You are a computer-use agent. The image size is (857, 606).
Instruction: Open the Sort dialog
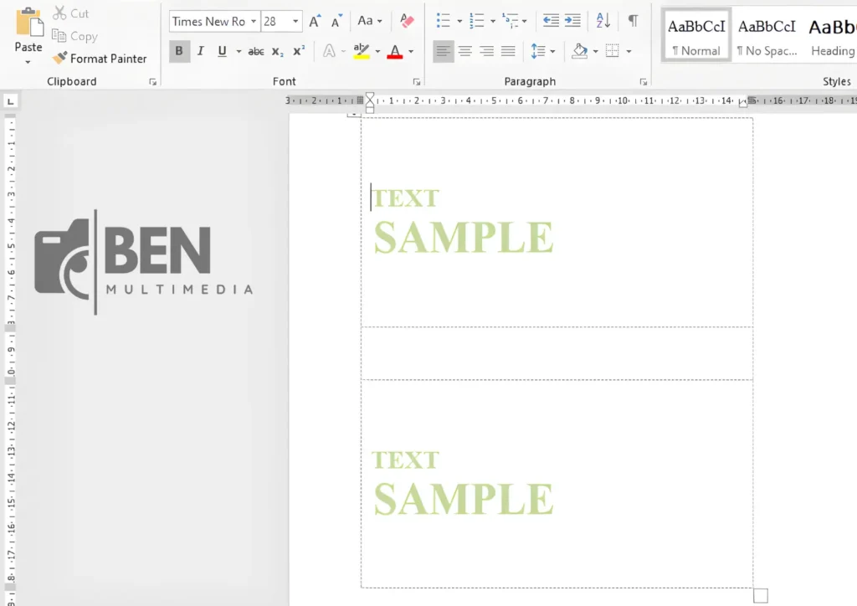(x=603, y=21)
